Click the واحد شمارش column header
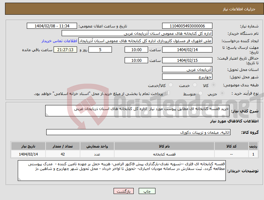 point(97,146)
